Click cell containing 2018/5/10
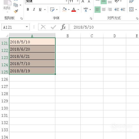Viewport: 139px width, 139px height. coord(32,42)
